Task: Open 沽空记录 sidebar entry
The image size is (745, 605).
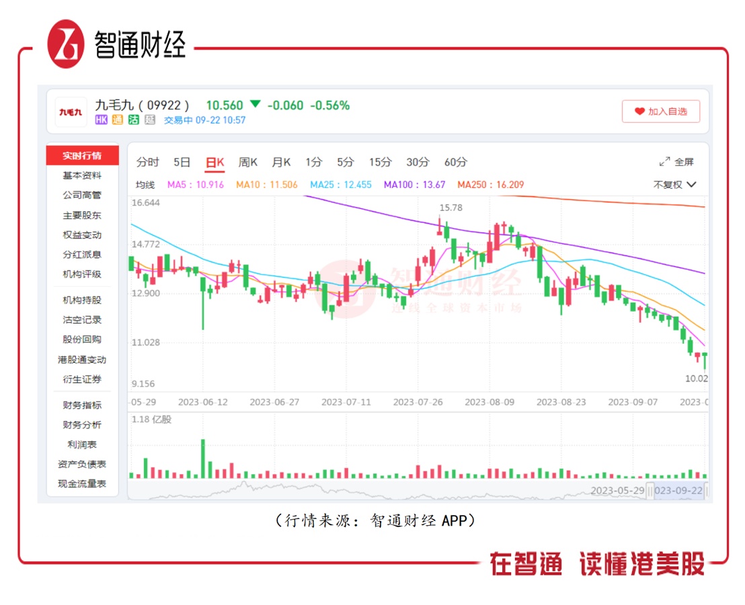Action: click(82, 320)
